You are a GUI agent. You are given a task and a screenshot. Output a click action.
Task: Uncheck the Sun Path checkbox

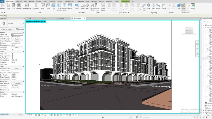pos(12,50)
